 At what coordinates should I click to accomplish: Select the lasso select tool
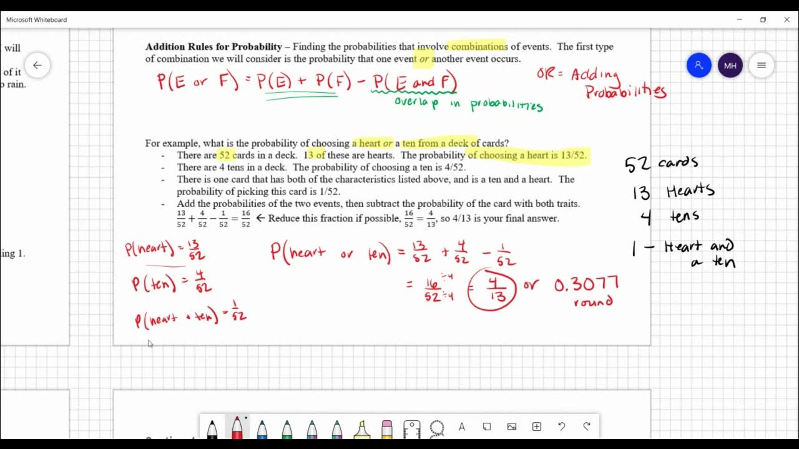pos(437,428)
